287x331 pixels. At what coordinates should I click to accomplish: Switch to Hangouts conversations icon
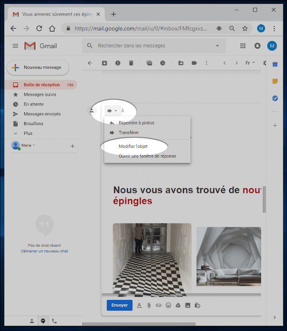[43, 321]
